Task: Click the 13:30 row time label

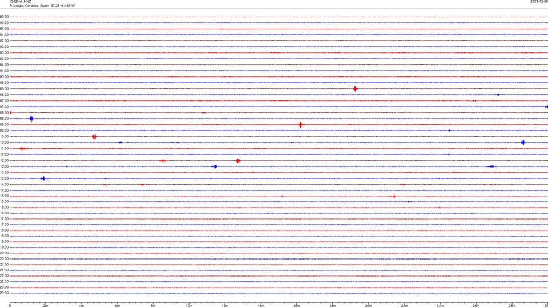Action: [4, 179]
